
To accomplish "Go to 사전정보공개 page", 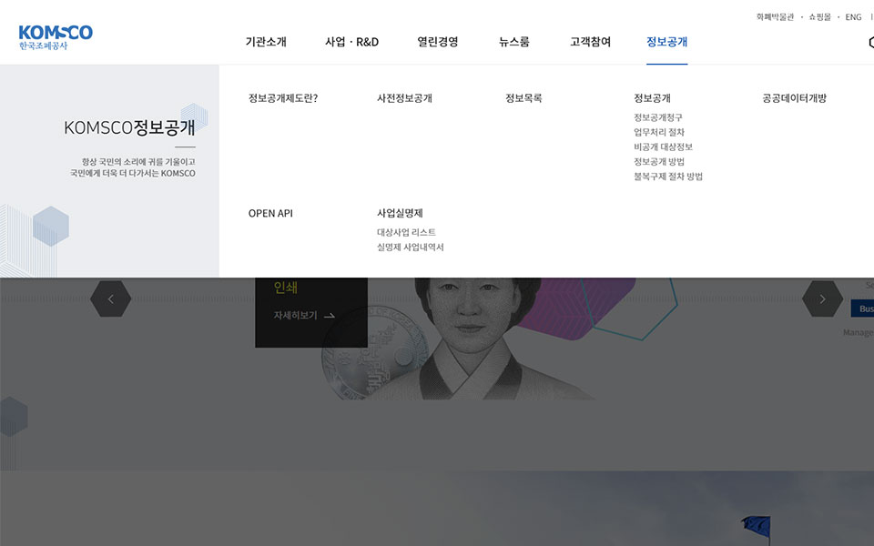I will tap(404, 98).
